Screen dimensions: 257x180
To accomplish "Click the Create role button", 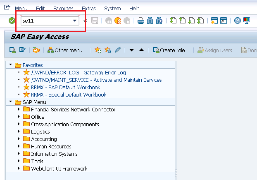I will click(169, 50).
